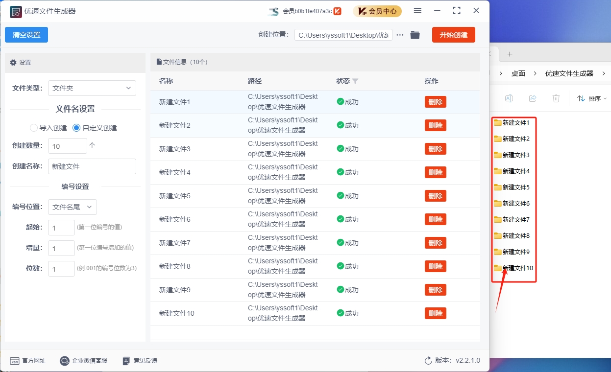
Task: Expand the 编号位置 dropdown
Action: [x=73, y=207]
